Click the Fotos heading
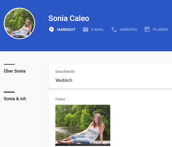This screenshot has width=172, height=147. click(60, 99)
